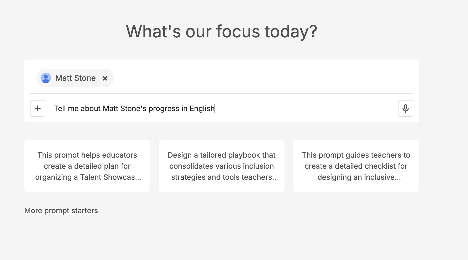The image size is (468, 260).
Task: Choose the detailed checklist prompt card
Action: click(x=356, y=166)
